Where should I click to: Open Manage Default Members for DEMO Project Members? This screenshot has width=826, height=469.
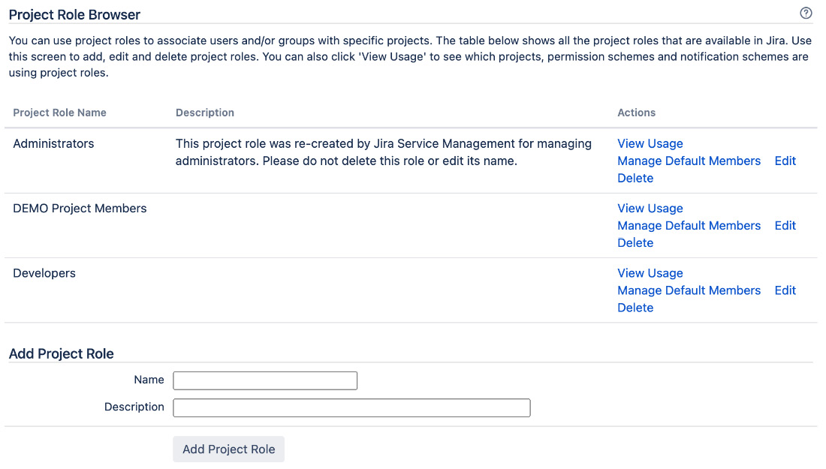689,225
